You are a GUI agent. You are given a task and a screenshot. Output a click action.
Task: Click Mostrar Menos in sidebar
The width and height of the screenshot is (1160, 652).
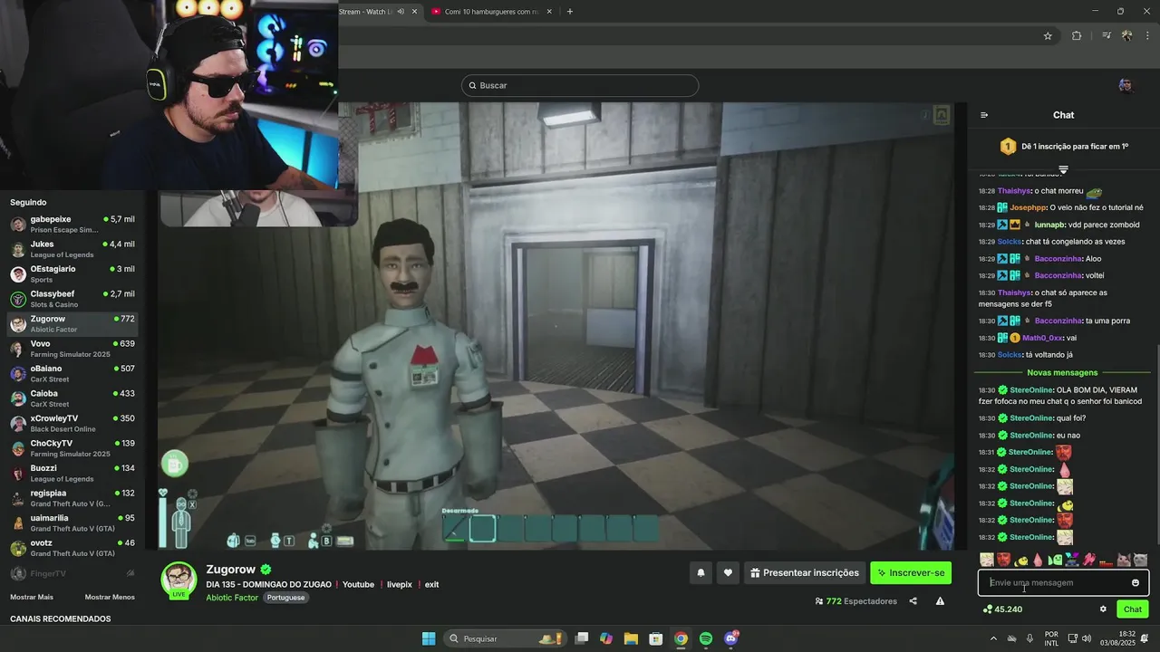[x=110, y=597]
